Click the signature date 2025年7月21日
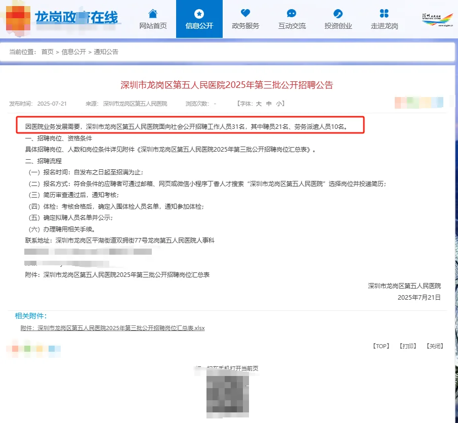Viewport: 458px width, 423px height. [x=419, y=298]
